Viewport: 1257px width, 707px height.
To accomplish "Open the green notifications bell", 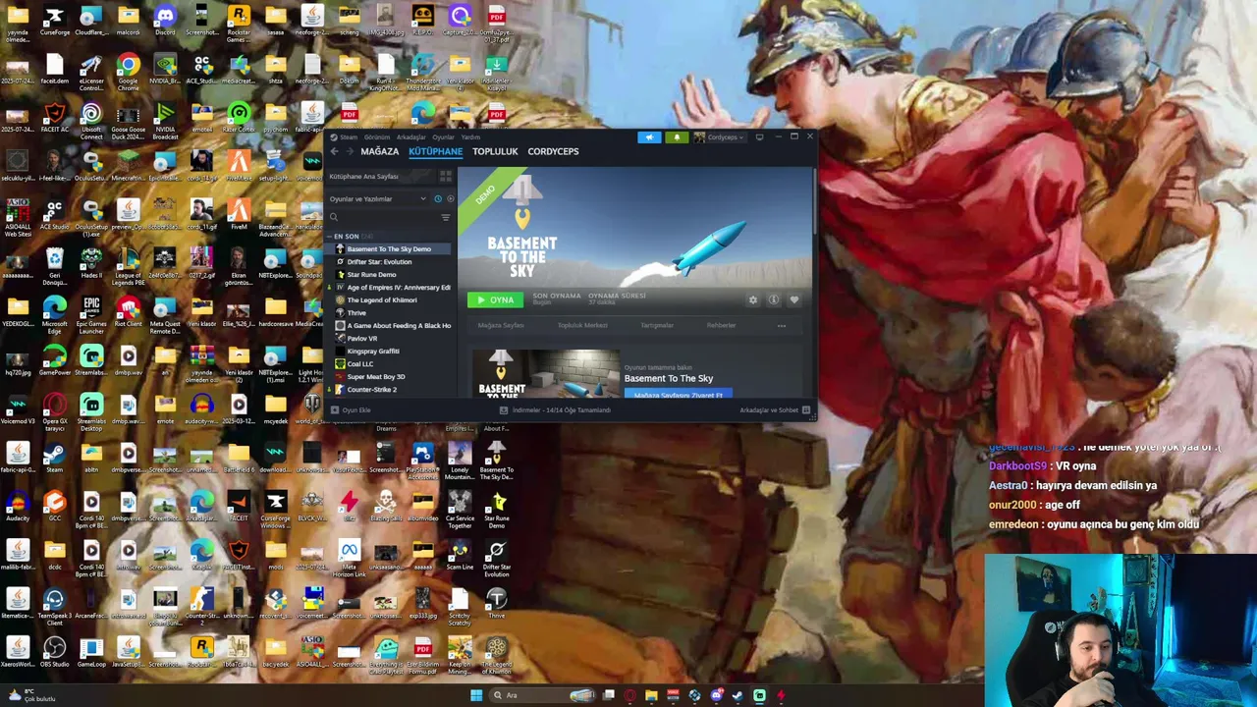I will tap(677, 137).
